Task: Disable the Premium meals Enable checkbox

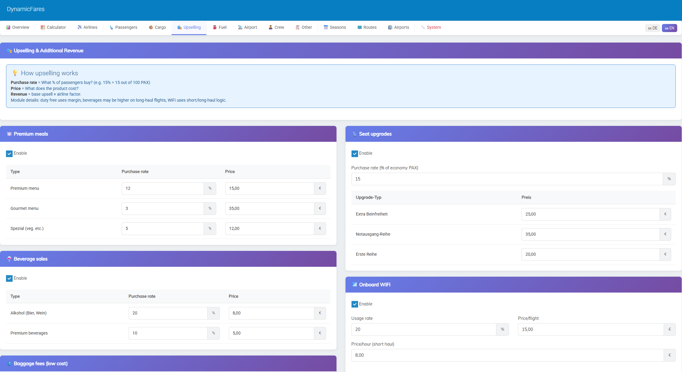Action: click(x=9, y=153)
